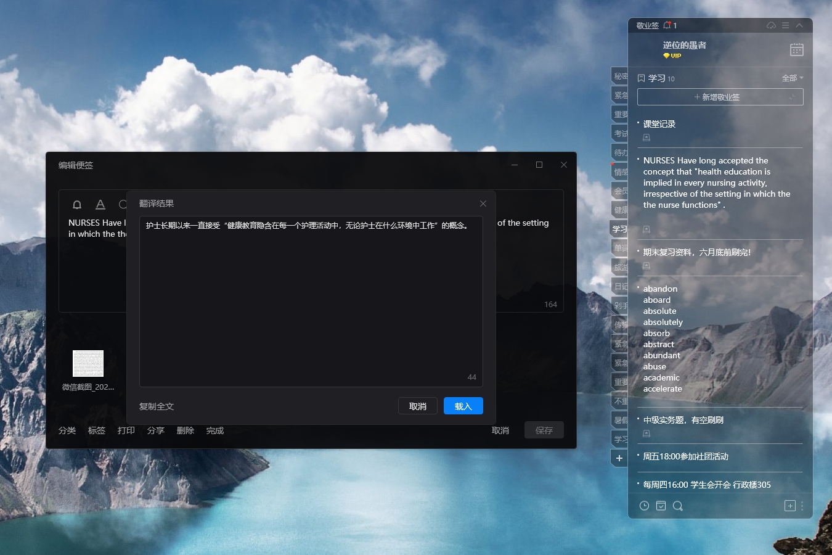
Task: Click the reminder bell icon in the note editor toolbar
Action: (77, 205)
